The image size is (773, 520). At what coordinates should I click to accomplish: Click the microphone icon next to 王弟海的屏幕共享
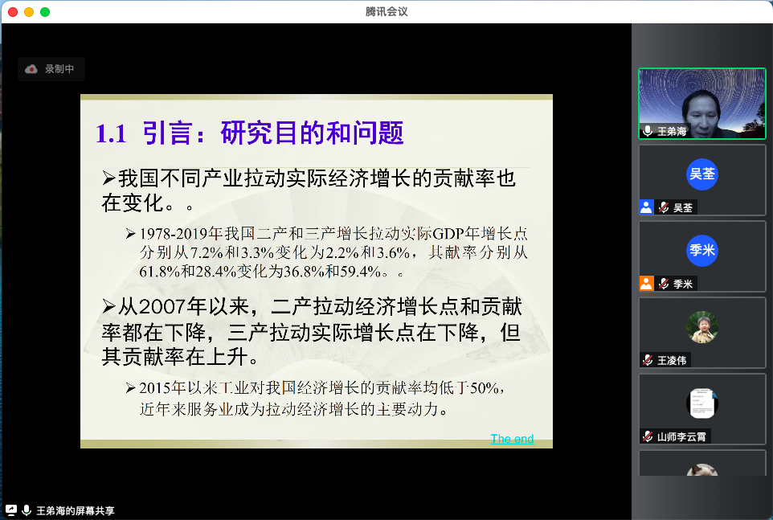pos(27,508)
